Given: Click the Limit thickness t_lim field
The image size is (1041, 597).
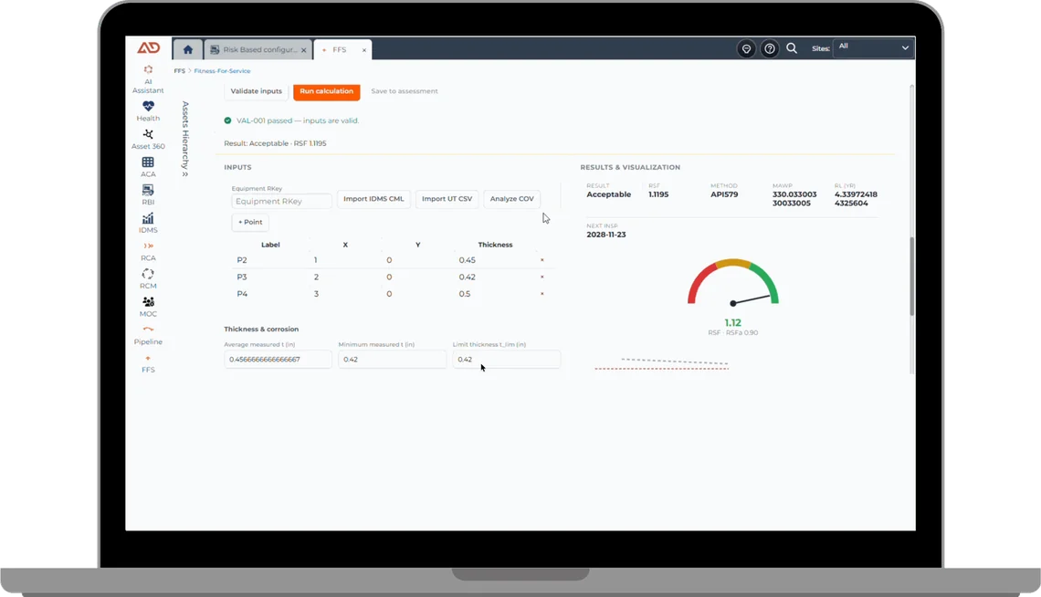Looking at the screenshot, I should point(507,360).
